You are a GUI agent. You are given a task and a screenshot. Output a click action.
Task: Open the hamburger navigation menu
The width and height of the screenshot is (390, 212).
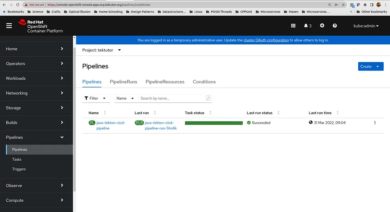click(9, 26)
